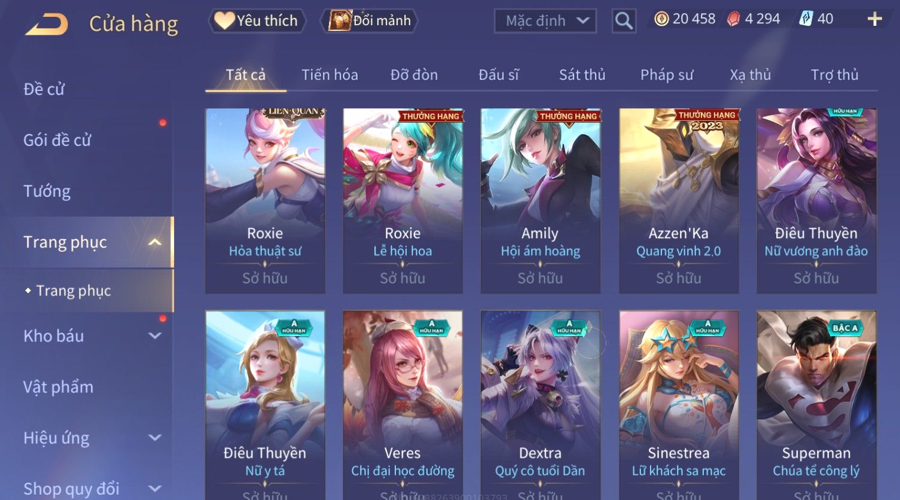Click the gold coin icon showing 20 458
900x500 pixels.
click(661, 19)
